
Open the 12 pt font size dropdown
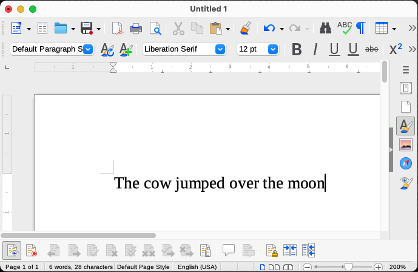tap(272, 49)
